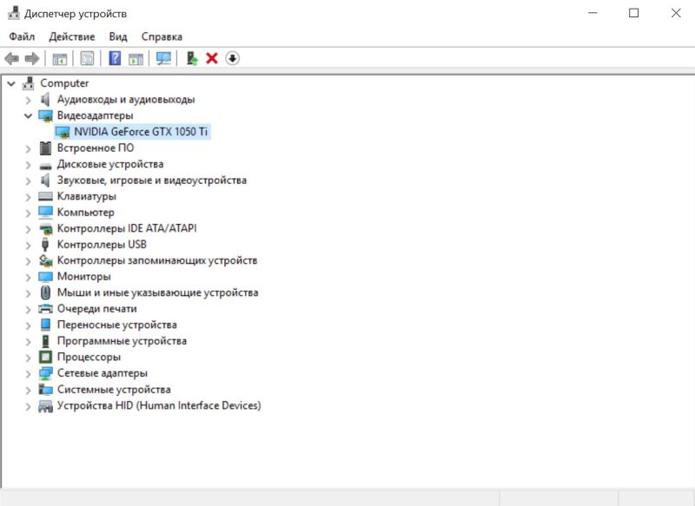Image resolution: width=695 pixels, height=506 pixels.
Task: Open the Действие menu
Action: pyautogui.click(x=72, y=36)
